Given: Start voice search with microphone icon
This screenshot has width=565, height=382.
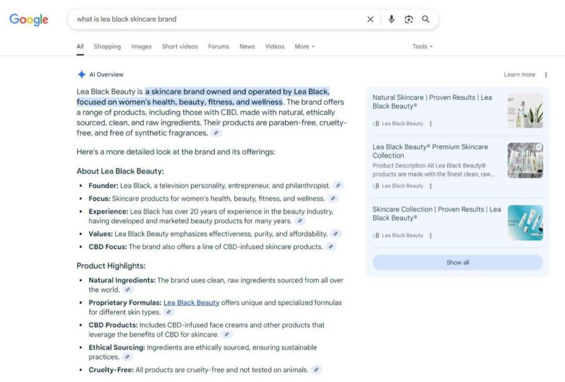Looking at the screenshot, I should (391, 19).
